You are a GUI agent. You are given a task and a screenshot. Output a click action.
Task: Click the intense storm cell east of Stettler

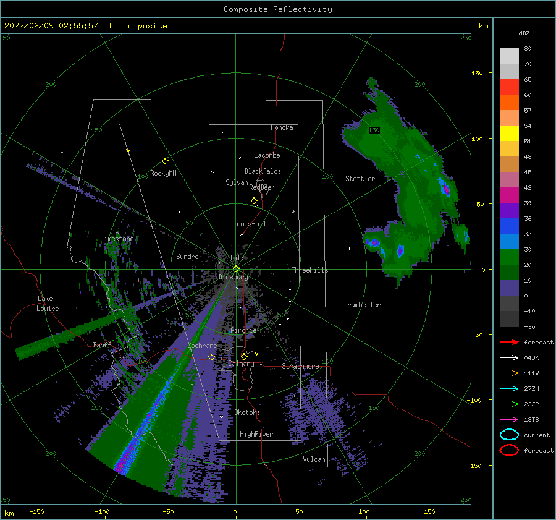click(x=446, y=189)
